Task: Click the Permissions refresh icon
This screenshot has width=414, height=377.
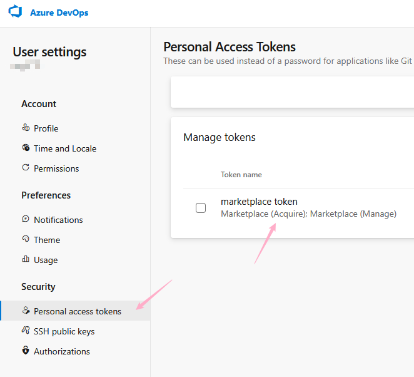Action: (x=26, y=168)
